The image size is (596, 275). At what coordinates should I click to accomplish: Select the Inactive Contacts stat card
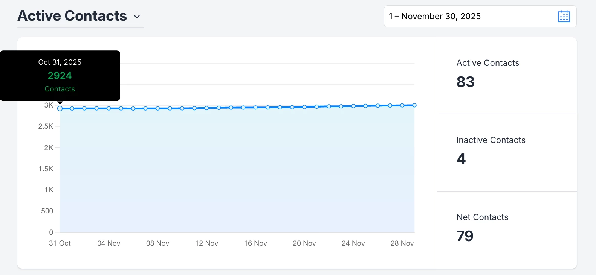(506, 153)
